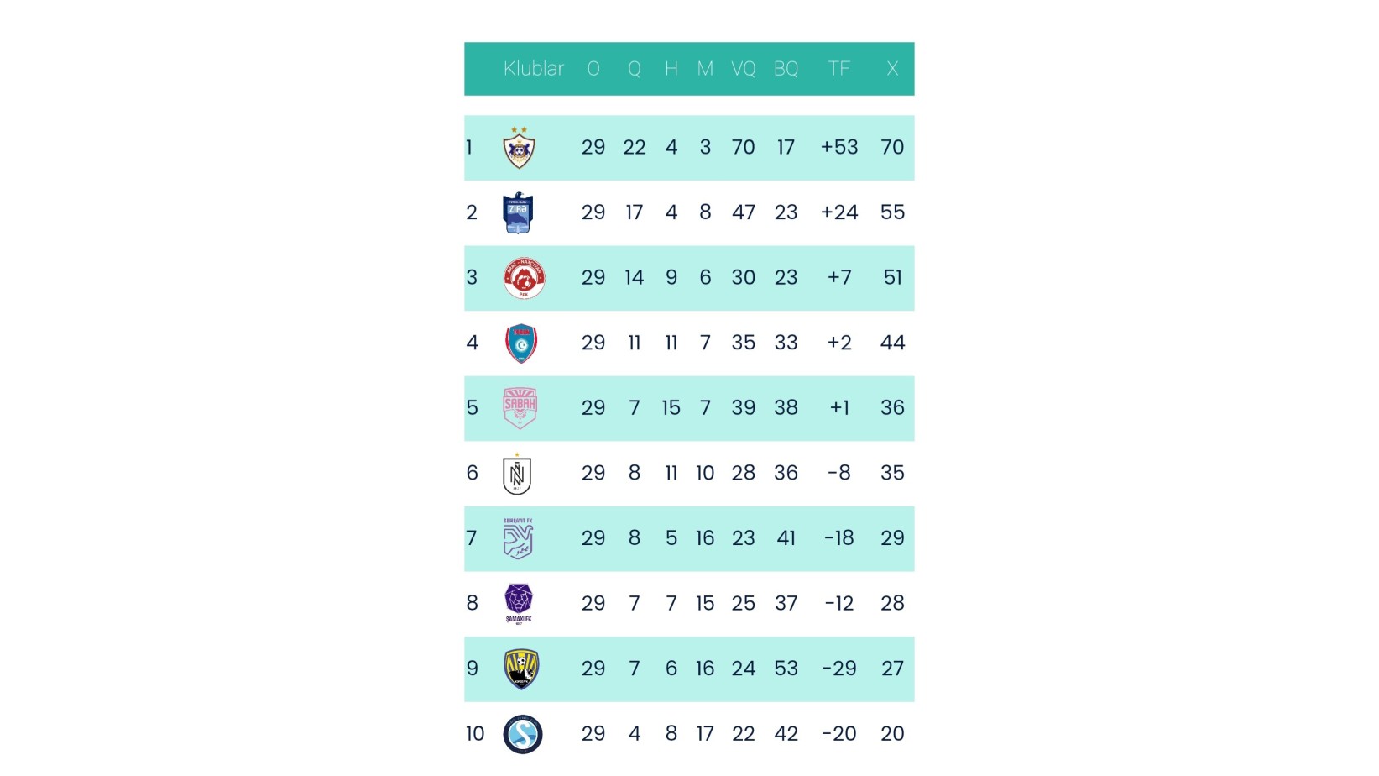The width and height of the screenshot is (1379, 776).
Task: Click the rank number 10 cell
Action: pyautogui.click(x=475, y=734)
